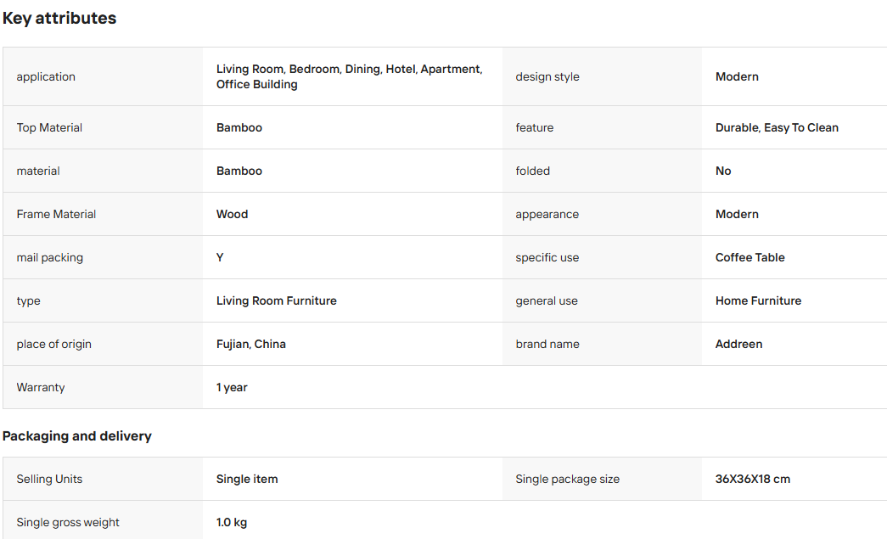Select the Packaging and delivery heading
Screen dimensions: 887x539
click(x=77, y=436)
